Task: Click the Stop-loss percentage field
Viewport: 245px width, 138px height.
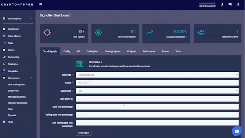Action: 157,107
